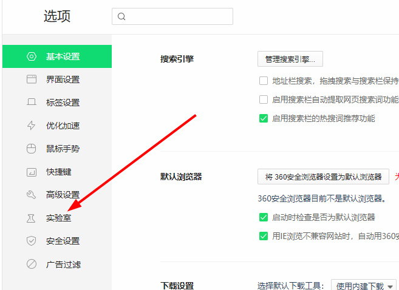The image size is (399, 290).
Task: Click the 界面设置 window icon
Action: click(32, 79)
